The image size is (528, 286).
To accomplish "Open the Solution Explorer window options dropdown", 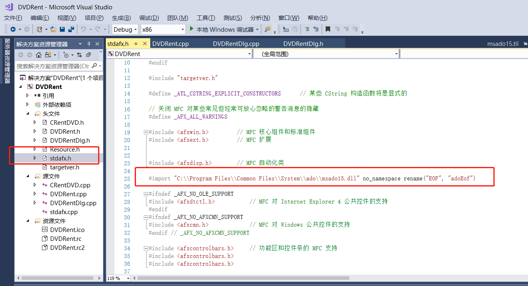I will point(80,44).
